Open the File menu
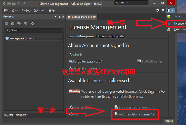Viewport: 186px width, 125px height. click(6, 11)
